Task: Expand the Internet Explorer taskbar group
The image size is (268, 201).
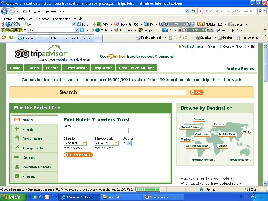Action: coord(99,197)
